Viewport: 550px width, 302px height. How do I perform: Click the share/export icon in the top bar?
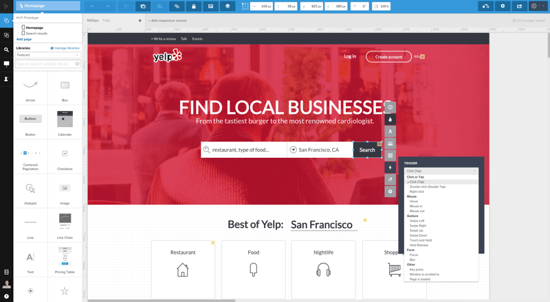519,6
